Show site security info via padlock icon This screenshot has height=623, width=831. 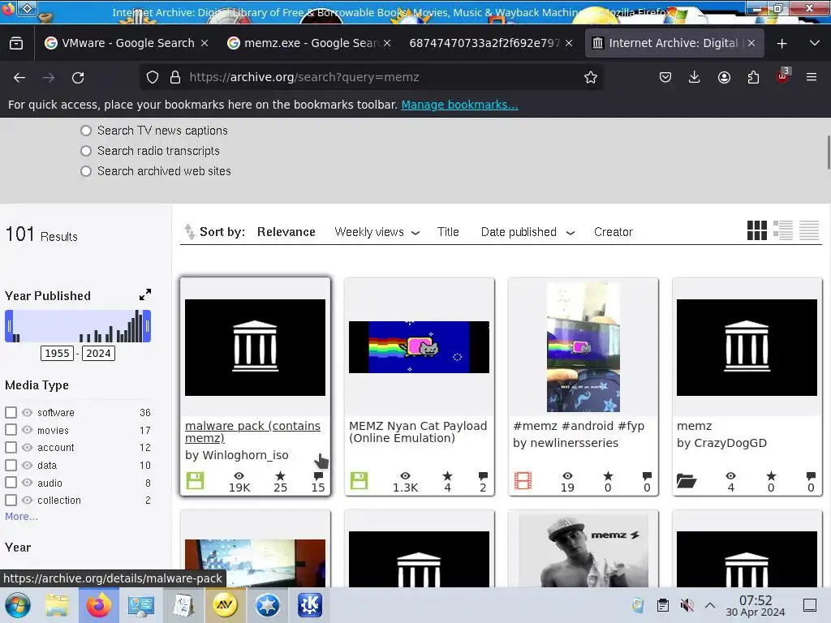tap(175, 77)
